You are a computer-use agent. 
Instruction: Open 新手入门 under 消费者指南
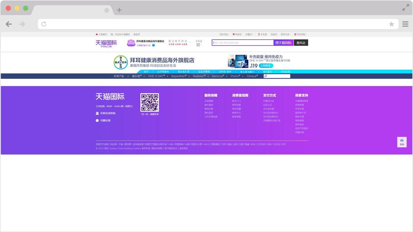(x=237, y=101)
